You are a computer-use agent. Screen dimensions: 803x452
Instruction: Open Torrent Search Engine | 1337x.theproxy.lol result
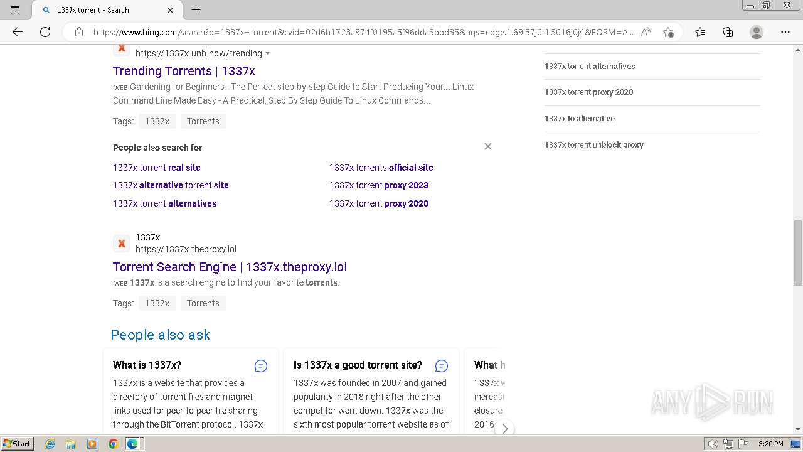tap(230, 267)
